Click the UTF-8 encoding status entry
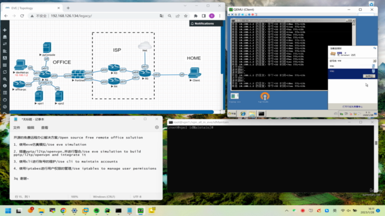This screenshot has width=385, height=216. [137, 197]
